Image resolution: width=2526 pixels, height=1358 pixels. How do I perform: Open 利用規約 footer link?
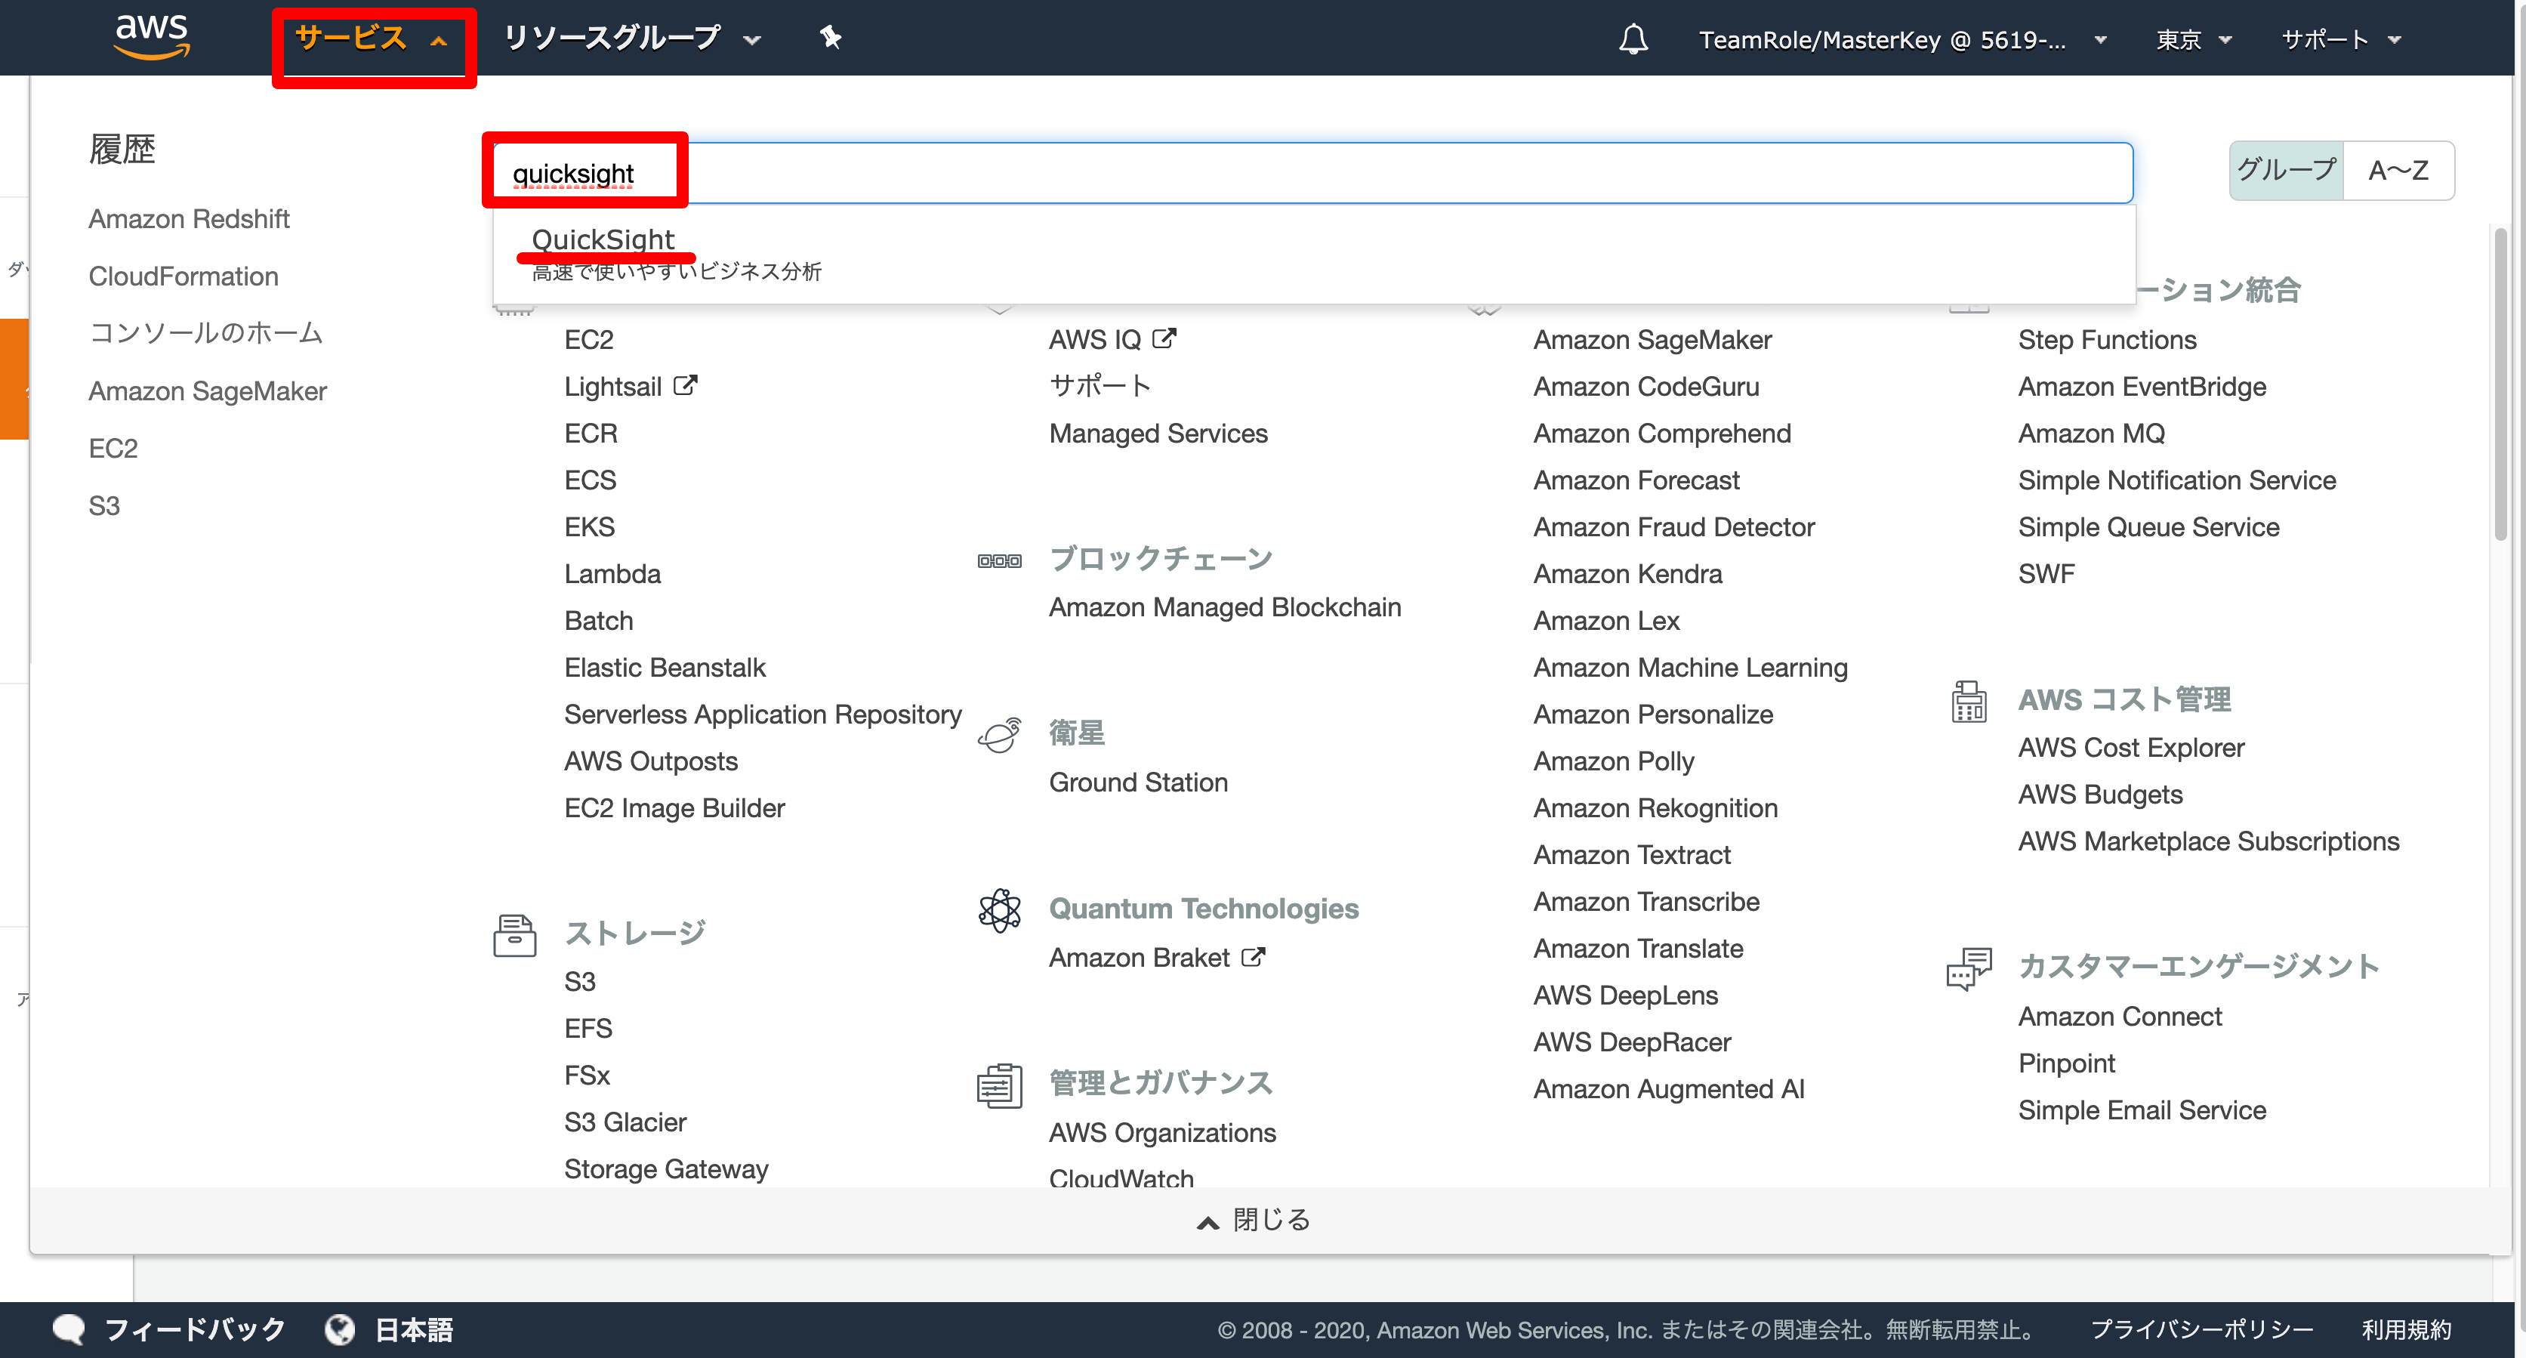pyautogui.click(x=2405, y=1329)
